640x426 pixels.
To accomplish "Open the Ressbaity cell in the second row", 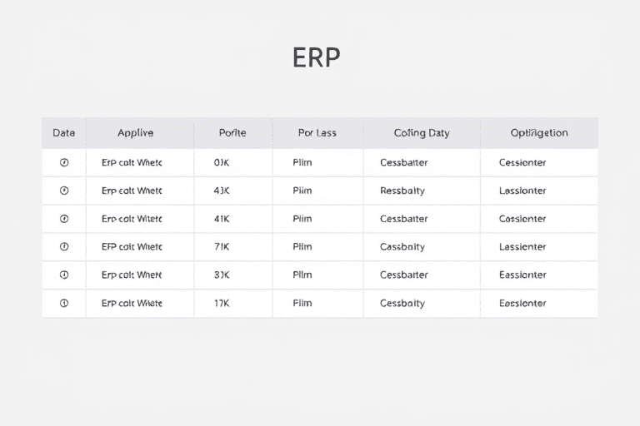I will click(x=402, y=191).
